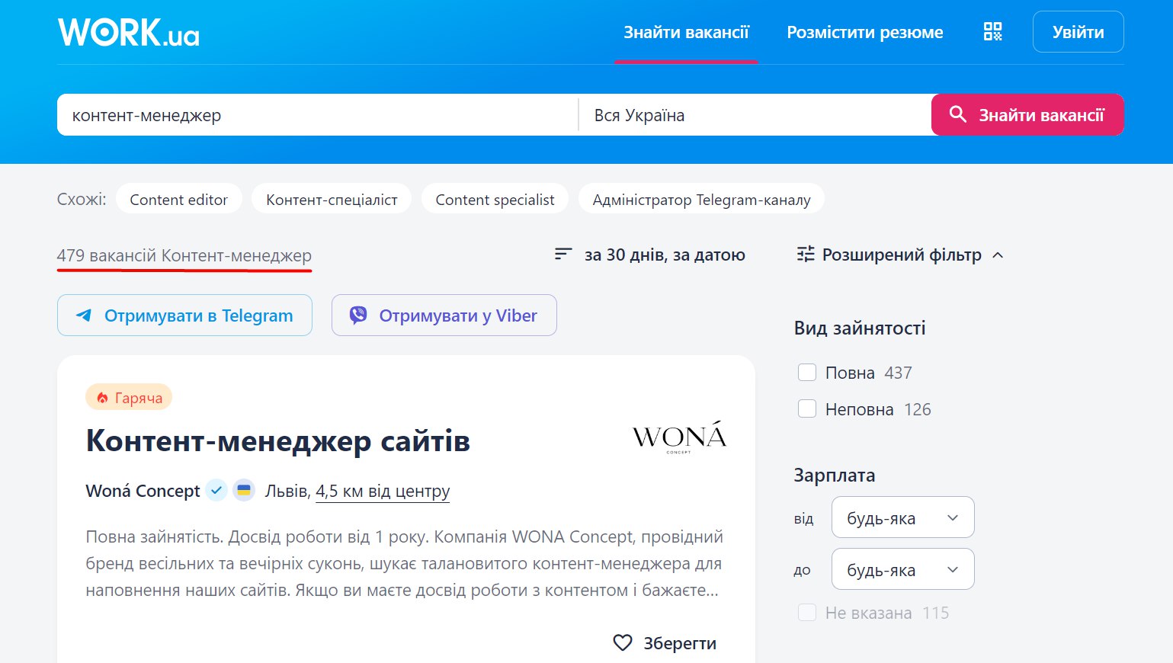Select the Content editor suggestion
The height and width of the screenshot is (663, 1173).
179,200
